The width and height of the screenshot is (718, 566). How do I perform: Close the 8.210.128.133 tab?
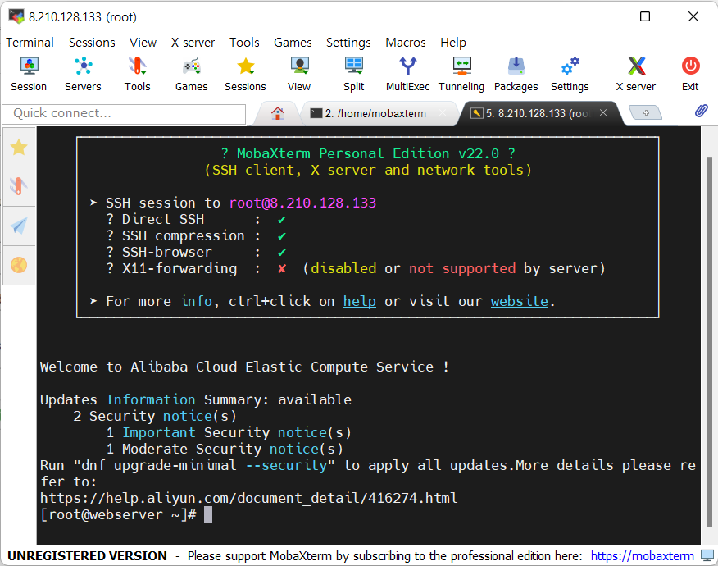(603, 112)
